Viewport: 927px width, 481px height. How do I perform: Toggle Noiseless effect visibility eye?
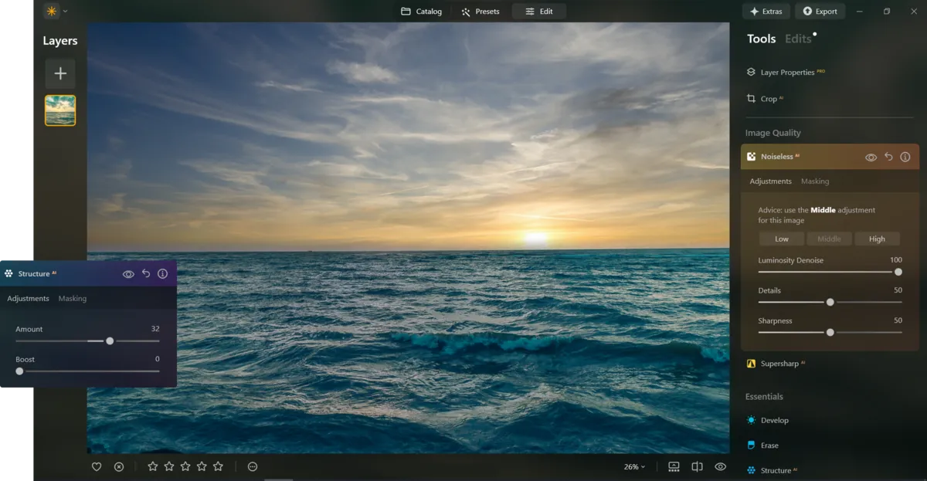pyautogui.click(x=871, y=157)
